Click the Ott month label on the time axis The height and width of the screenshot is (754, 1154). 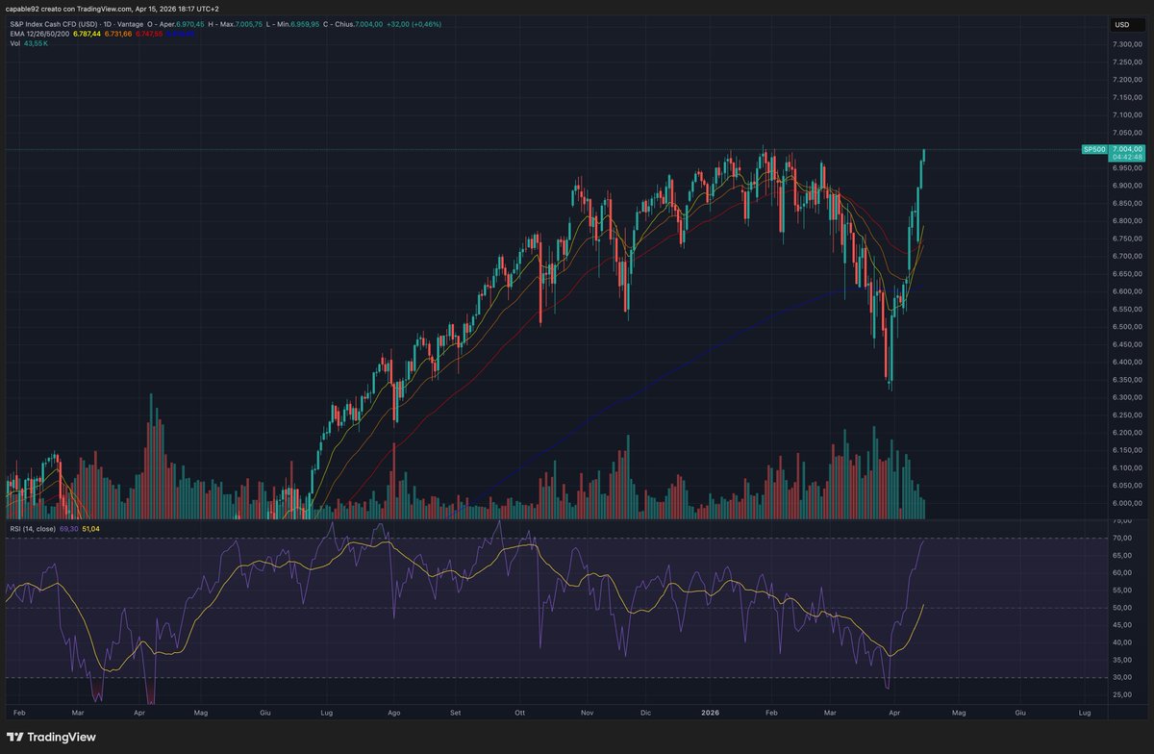tap(520, 715)
